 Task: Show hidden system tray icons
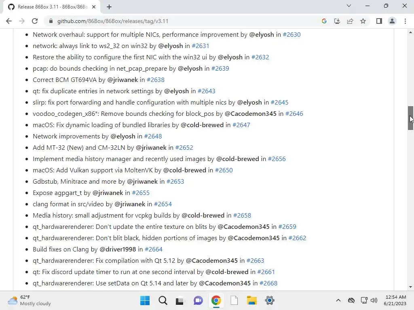click(338, 300)
